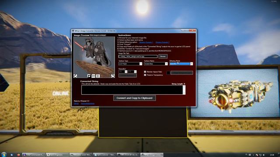Open the volume control tray icon

(x=264, y=155)
